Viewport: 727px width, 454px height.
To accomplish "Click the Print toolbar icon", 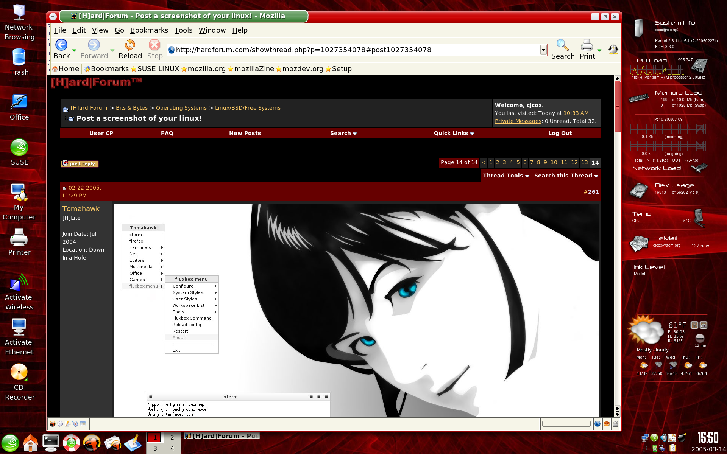I will (587, 45).
